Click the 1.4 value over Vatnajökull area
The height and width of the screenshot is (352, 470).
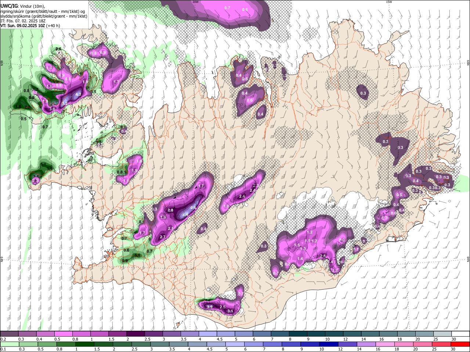[x=300, y=258]
